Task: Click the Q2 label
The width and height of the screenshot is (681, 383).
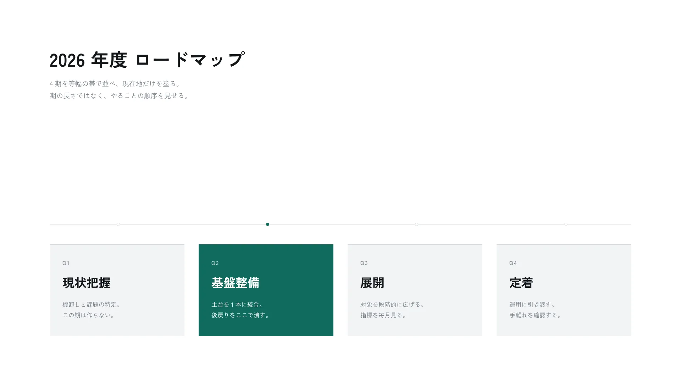Action: (215, 263)
